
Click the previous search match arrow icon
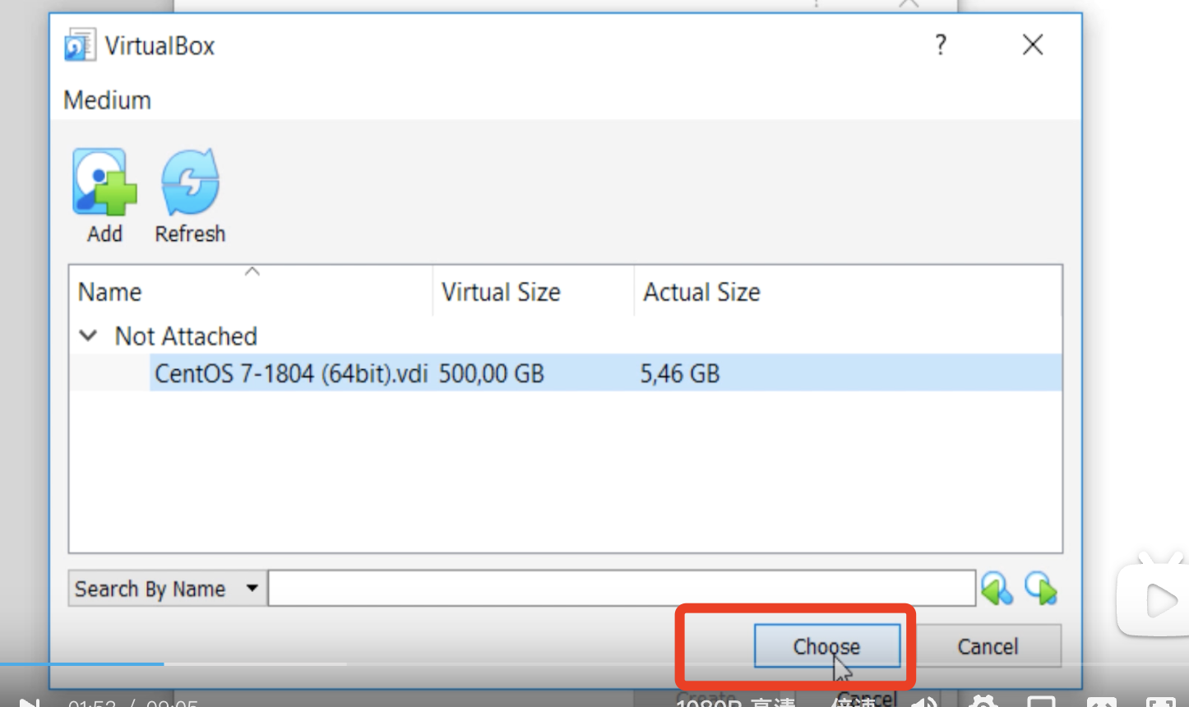[x=997, y=589]
